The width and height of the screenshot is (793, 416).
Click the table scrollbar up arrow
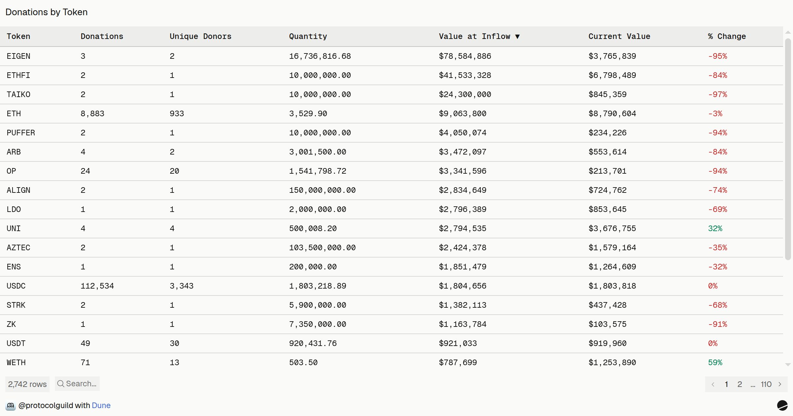(x=788, y=32)
